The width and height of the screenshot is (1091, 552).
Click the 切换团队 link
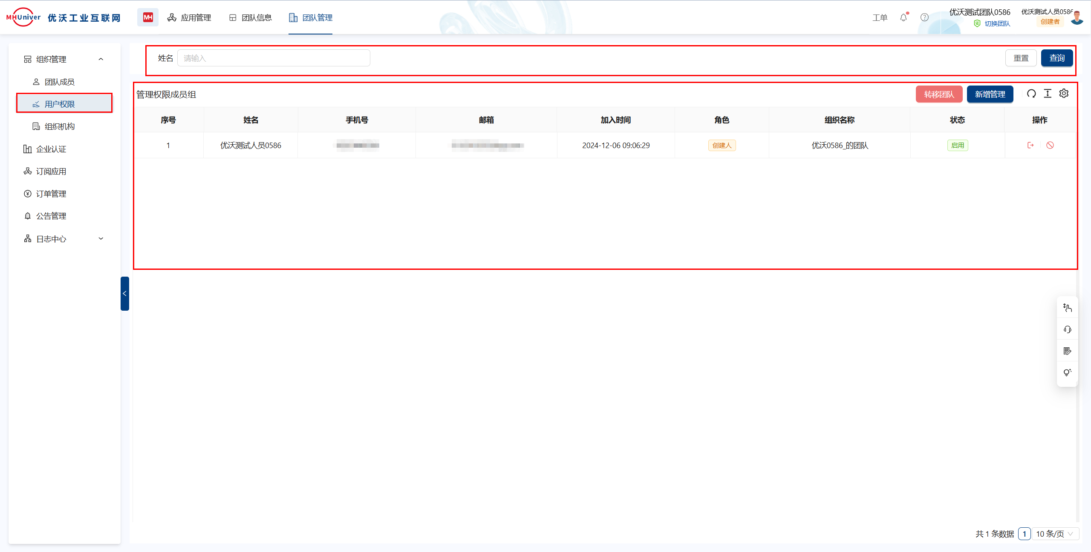click(997, 24)
